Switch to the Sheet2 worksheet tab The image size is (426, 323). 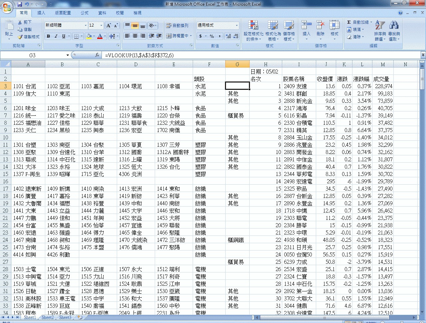coord(47,317)
